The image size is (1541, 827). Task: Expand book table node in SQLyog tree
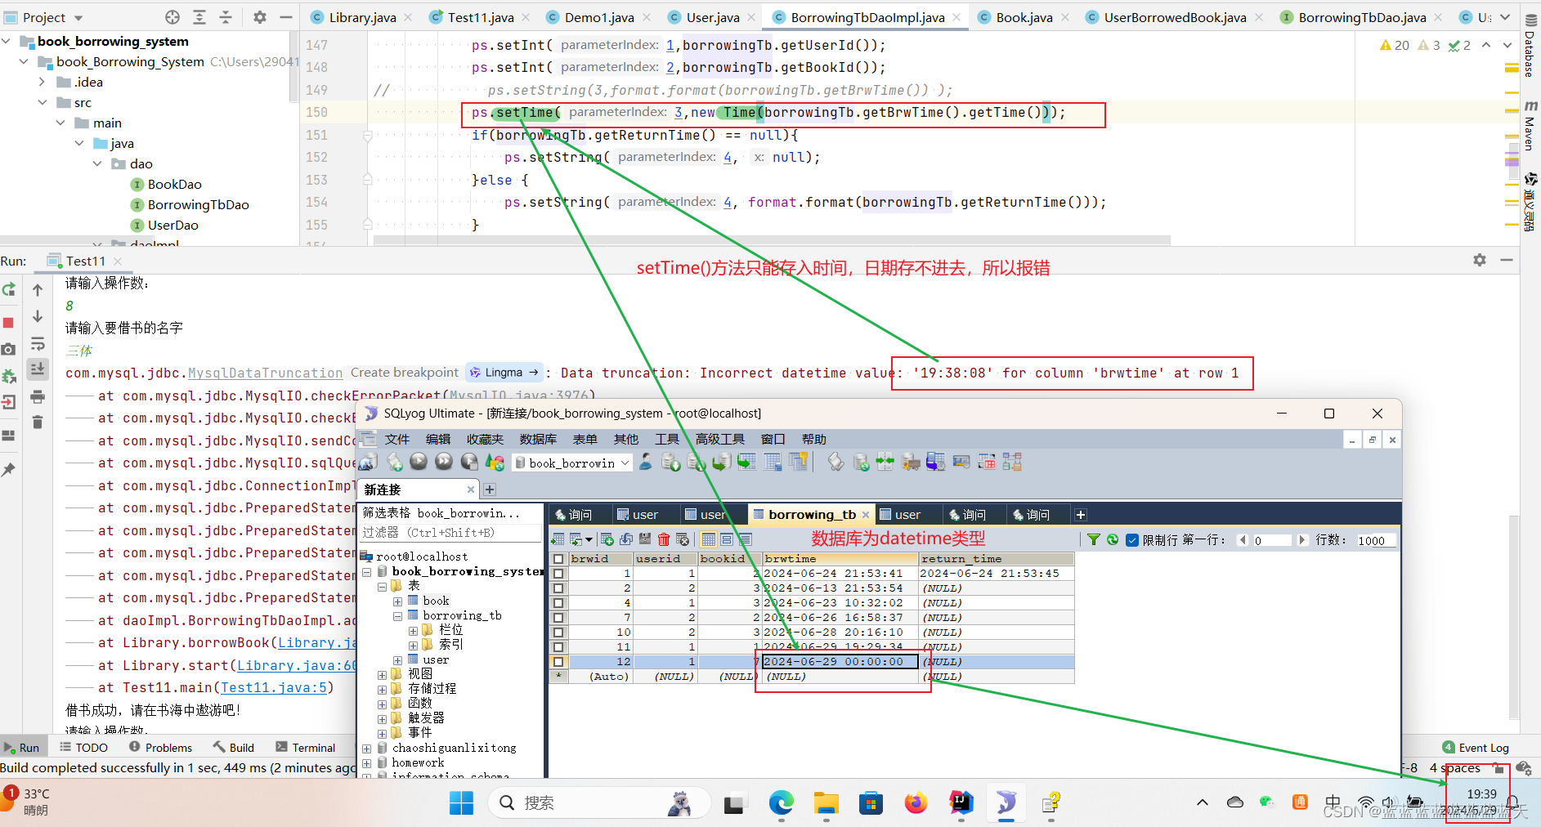pyautogui.click(x=397, y=601)
